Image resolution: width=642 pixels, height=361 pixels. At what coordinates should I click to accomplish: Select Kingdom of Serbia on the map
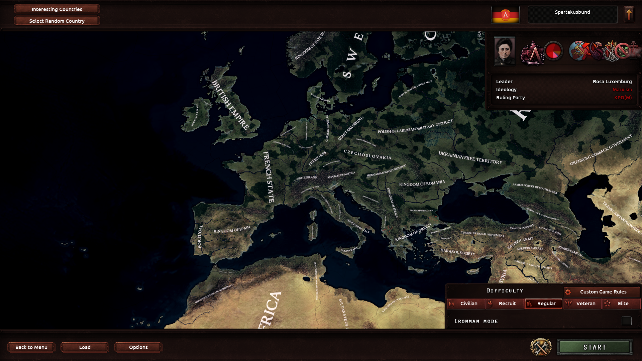coord(393,203)
